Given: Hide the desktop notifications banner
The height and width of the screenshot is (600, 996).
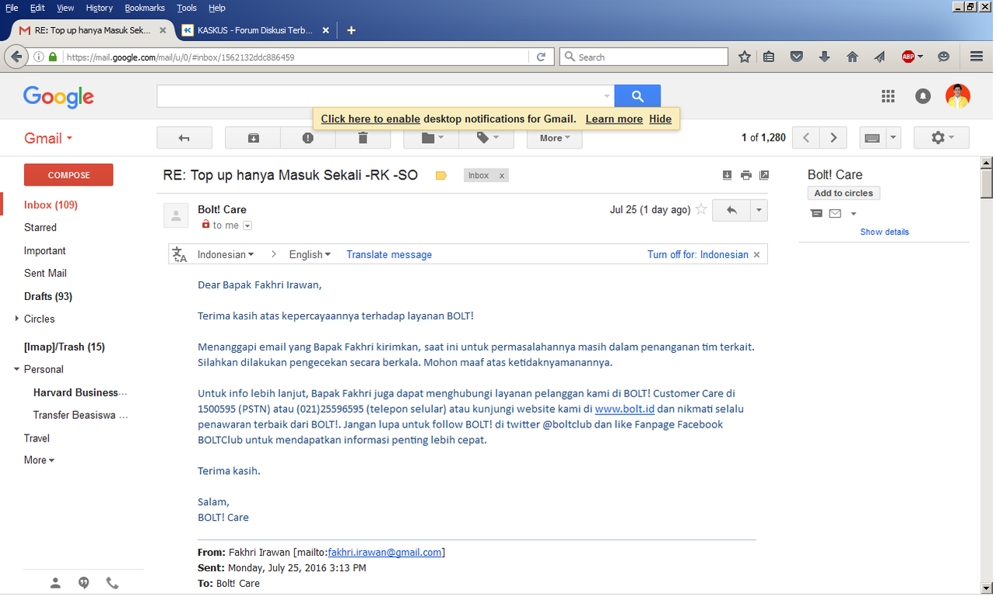Looking at the screenshot, I should point(660,119).
